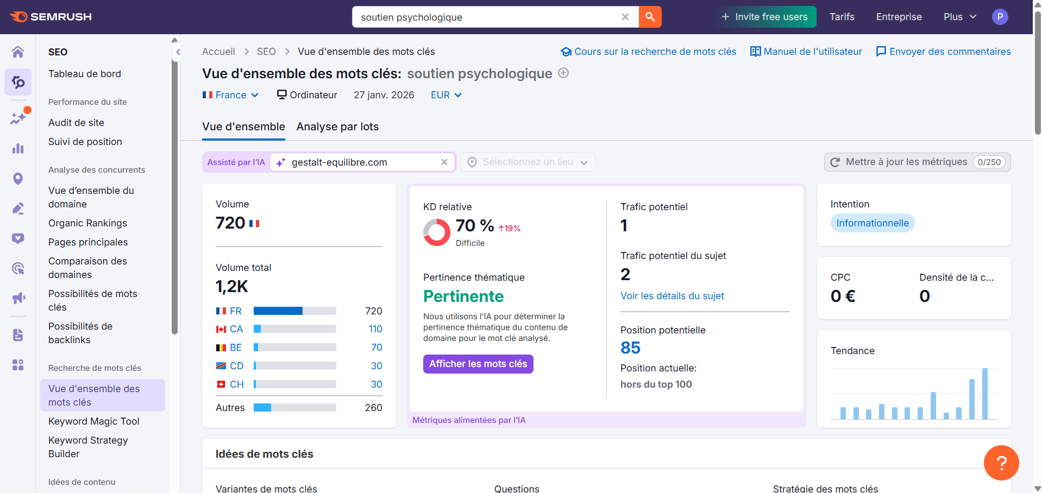The image size is (1042, 493).
Task: Open Keyword Magic Tool in sidebar
Action: click(x=93, y=421)
